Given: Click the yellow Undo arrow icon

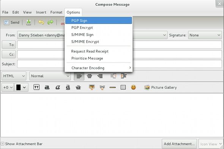Looking at the screenshot, I should pyautogui.click(x=41, y=22).
